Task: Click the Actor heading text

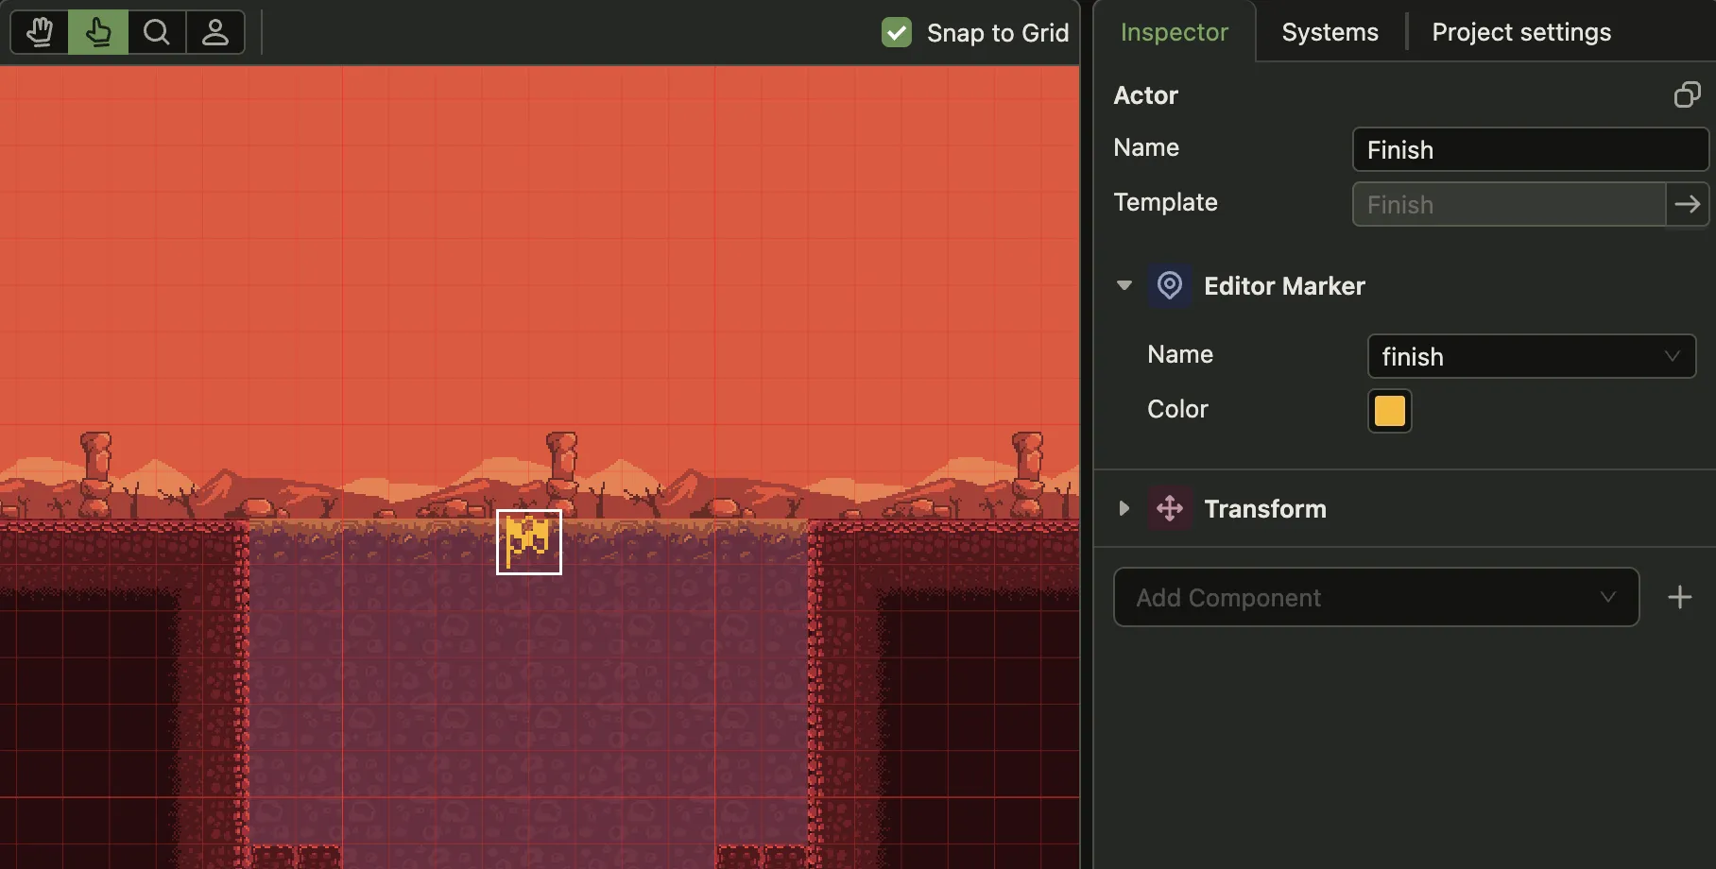Action: coord(1145,94)
